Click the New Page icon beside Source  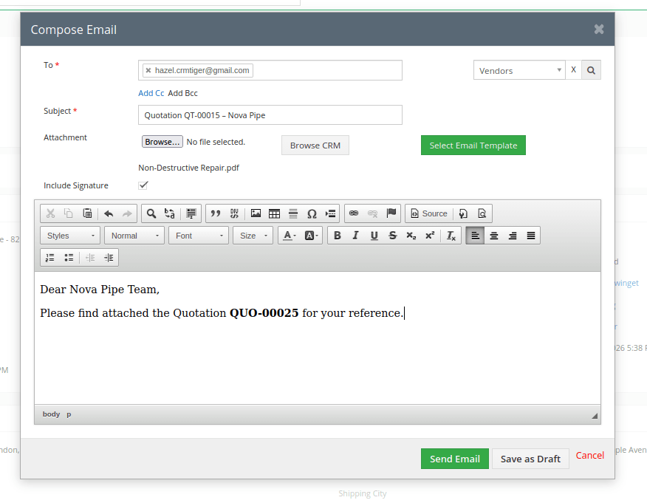pos(463,213)
